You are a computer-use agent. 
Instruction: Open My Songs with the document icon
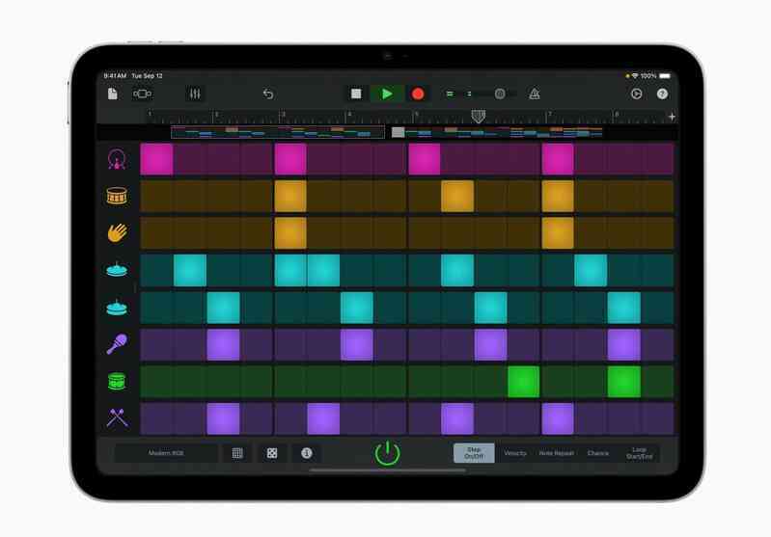point(113,94)
